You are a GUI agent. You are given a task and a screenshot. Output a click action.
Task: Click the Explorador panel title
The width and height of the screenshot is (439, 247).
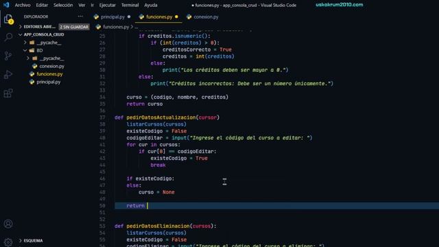coord(36,16)
